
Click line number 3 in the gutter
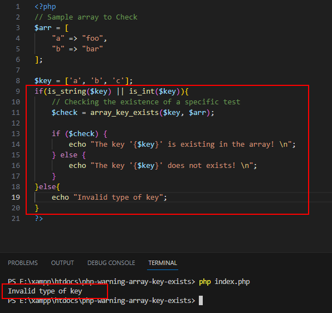(18, 28)
